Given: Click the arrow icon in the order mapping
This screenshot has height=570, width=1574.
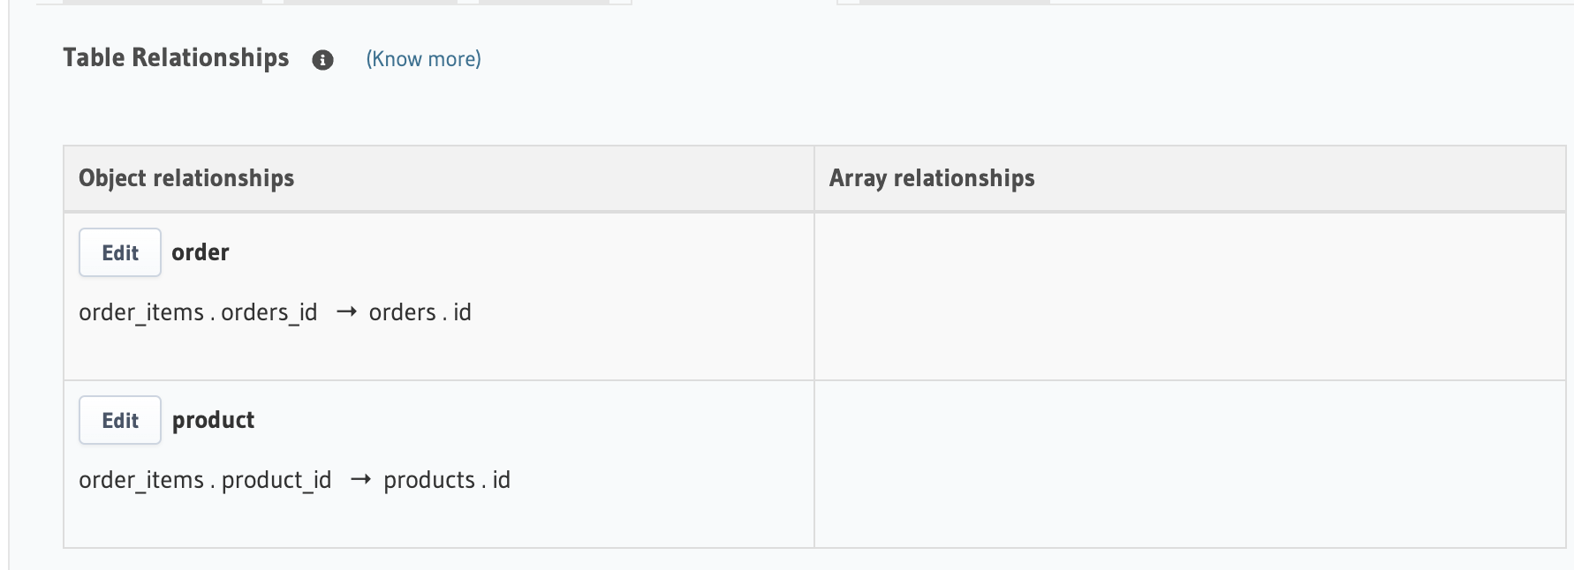Looking at the screenshot, I should click(x=346, y=311).
